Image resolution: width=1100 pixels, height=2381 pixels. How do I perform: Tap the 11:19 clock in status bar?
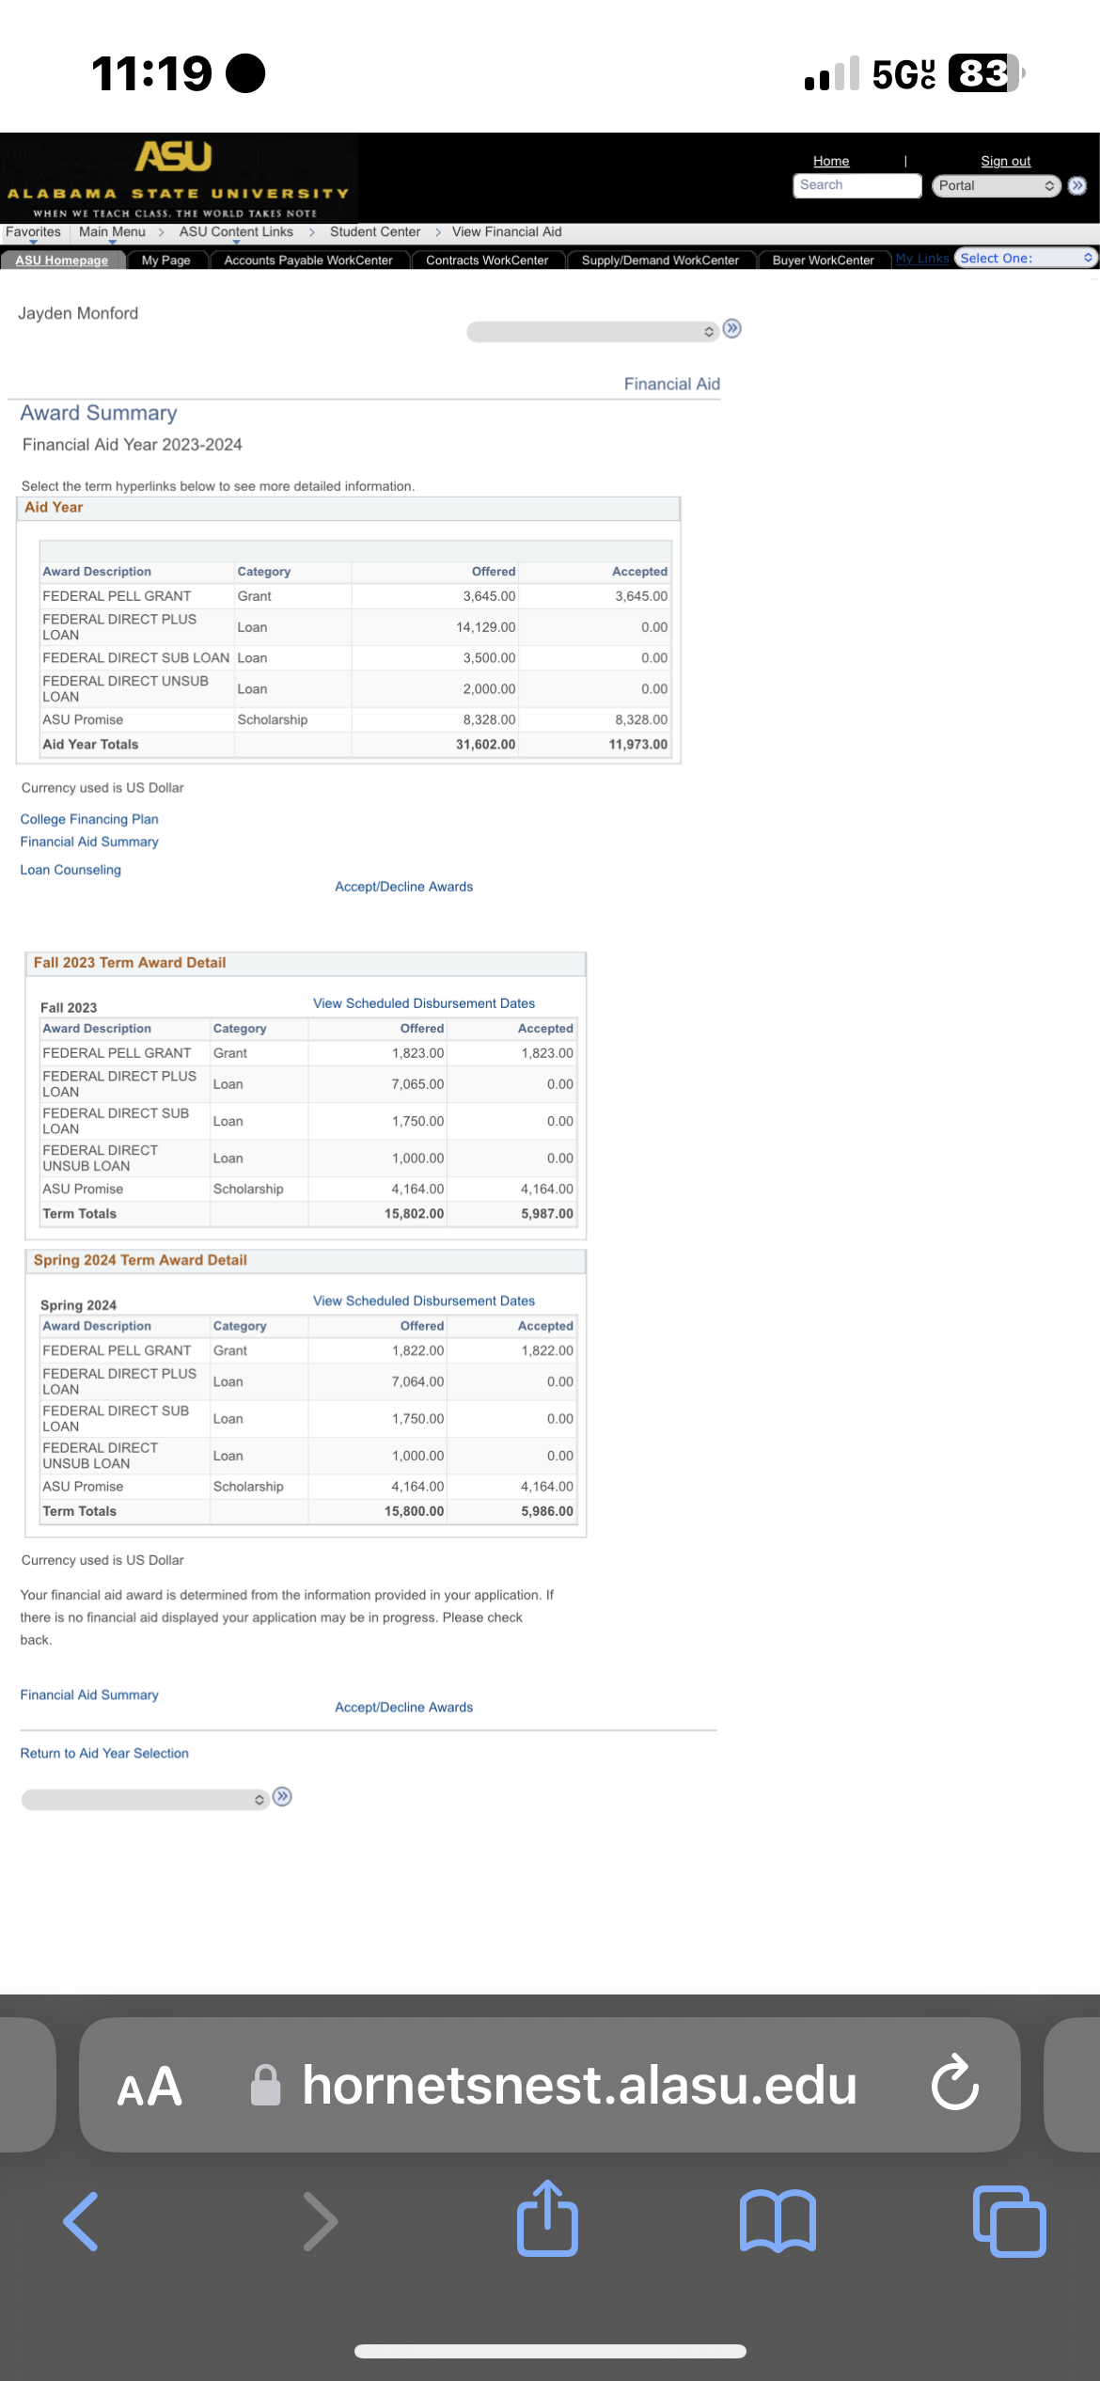coord(152,73)
